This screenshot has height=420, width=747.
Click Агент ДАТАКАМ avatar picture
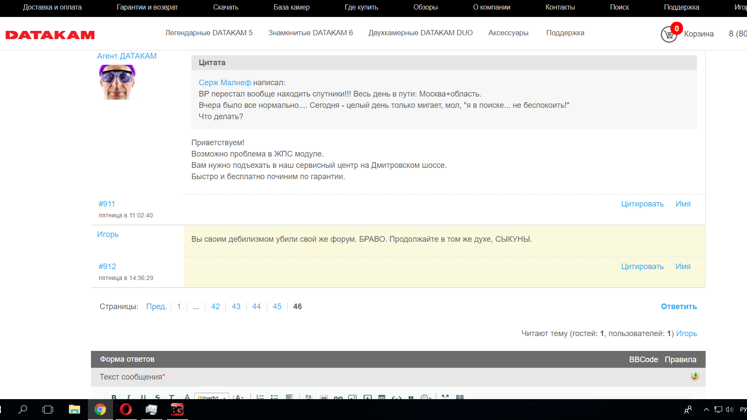(x=117, y=82)
